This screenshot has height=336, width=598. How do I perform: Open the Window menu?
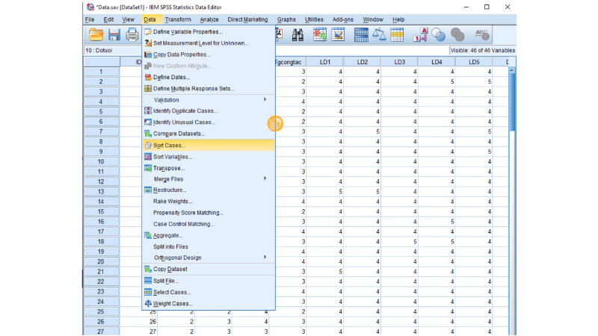372,19
